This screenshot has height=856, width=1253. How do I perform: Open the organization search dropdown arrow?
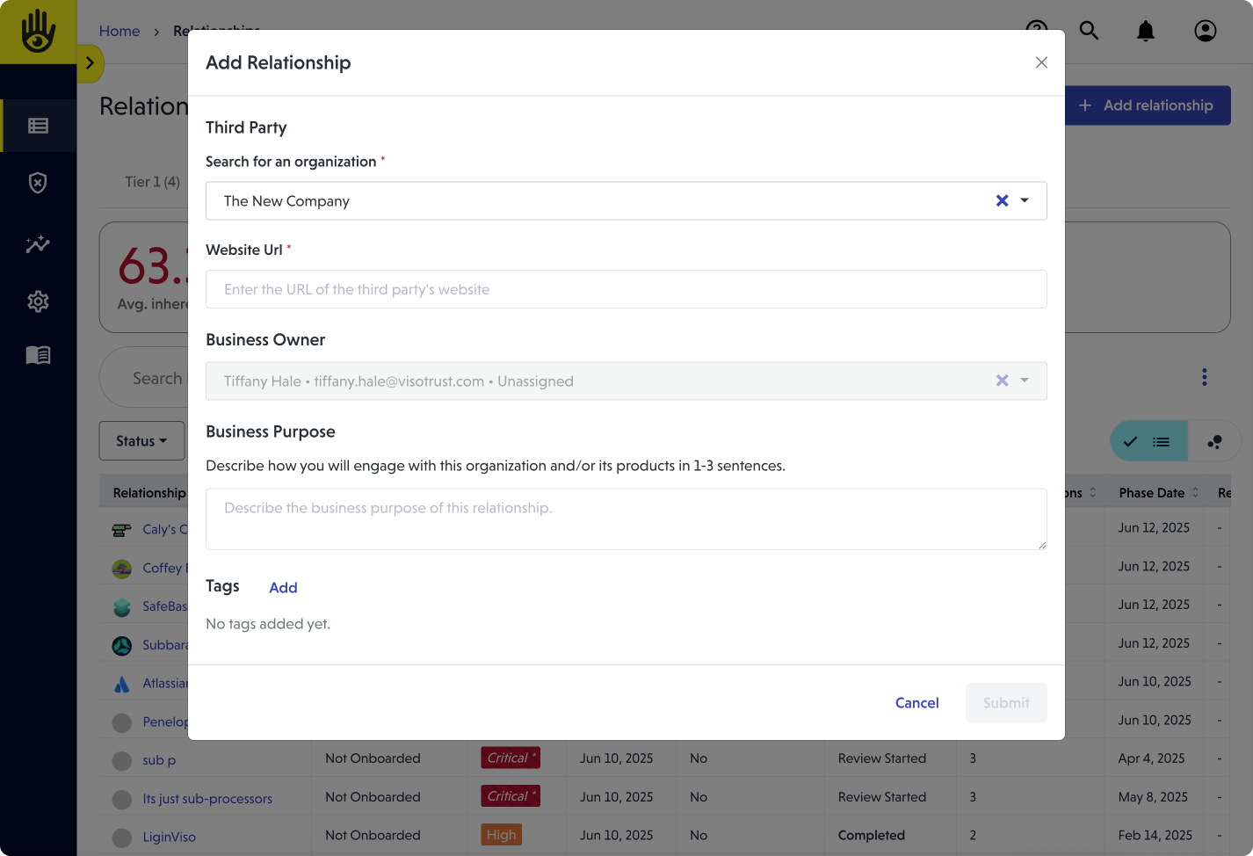coord(1025,200)
